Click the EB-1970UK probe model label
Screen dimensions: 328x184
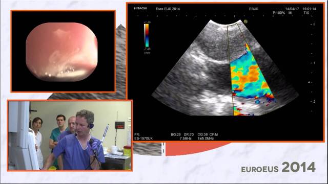click(x=143, y=139)
